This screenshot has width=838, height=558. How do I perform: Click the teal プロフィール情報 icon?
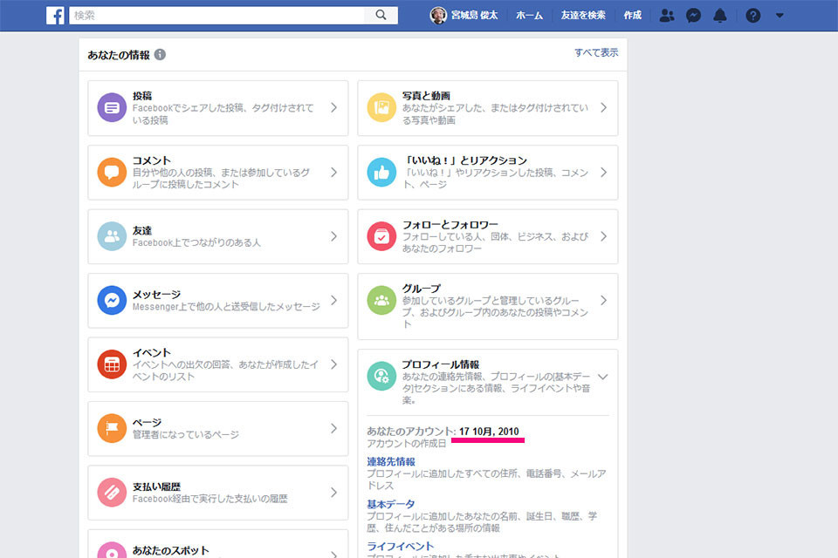tap(381, 376)
